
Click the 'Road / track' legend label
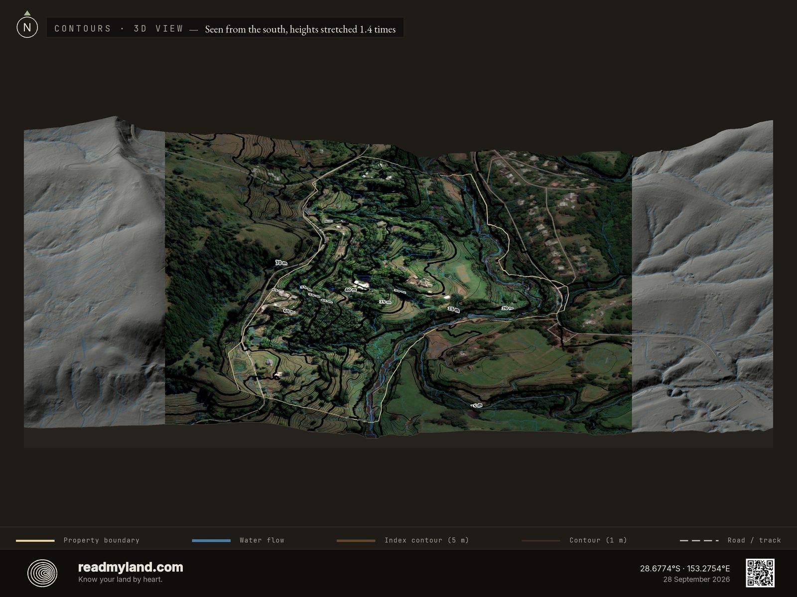coord(754,540)
